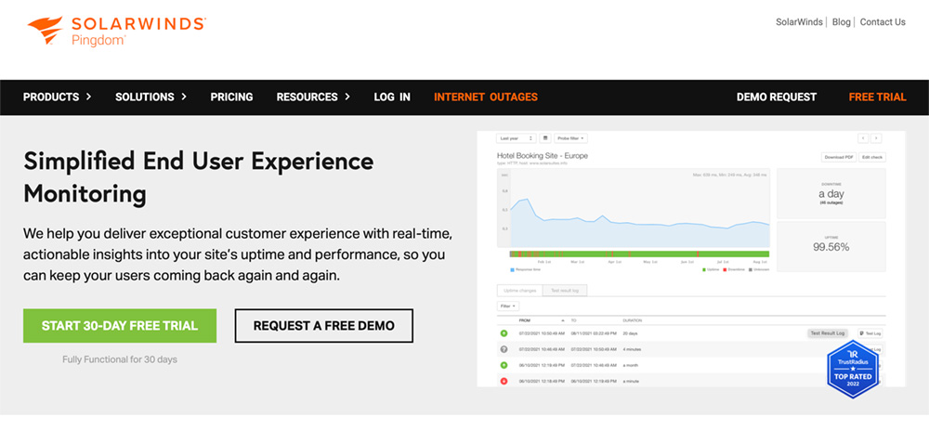Click the 'Simplified End User Experience Monitoring' heading
The height and width of the screenshot is (430, 929).
coord(199,177)
